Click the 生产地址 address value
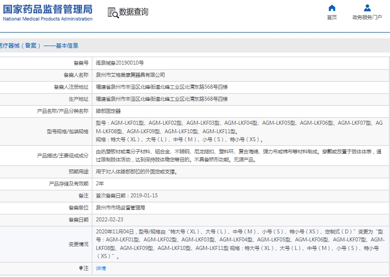 [x=162, y=99]
